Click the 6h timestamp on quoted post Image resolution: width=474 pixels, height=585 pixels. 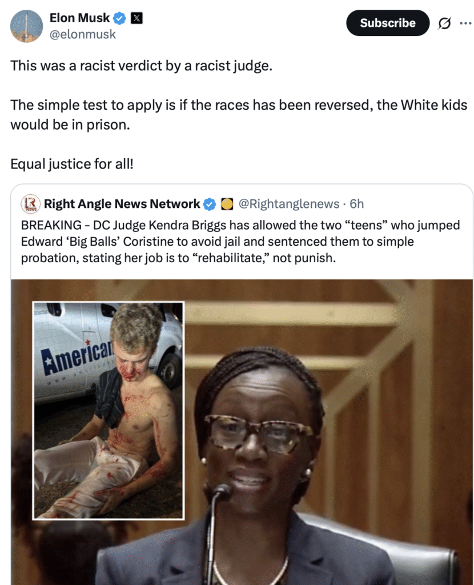point(356,204)
